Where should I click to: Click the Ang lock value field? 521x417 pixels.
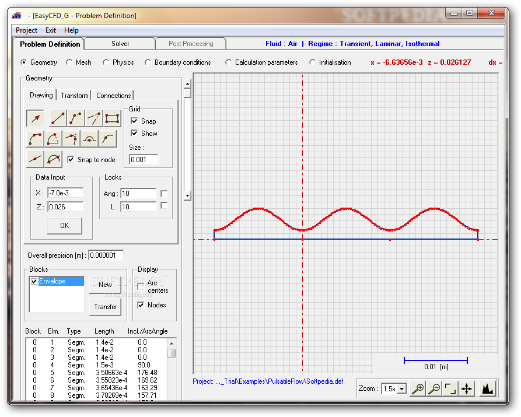point(138,194)
